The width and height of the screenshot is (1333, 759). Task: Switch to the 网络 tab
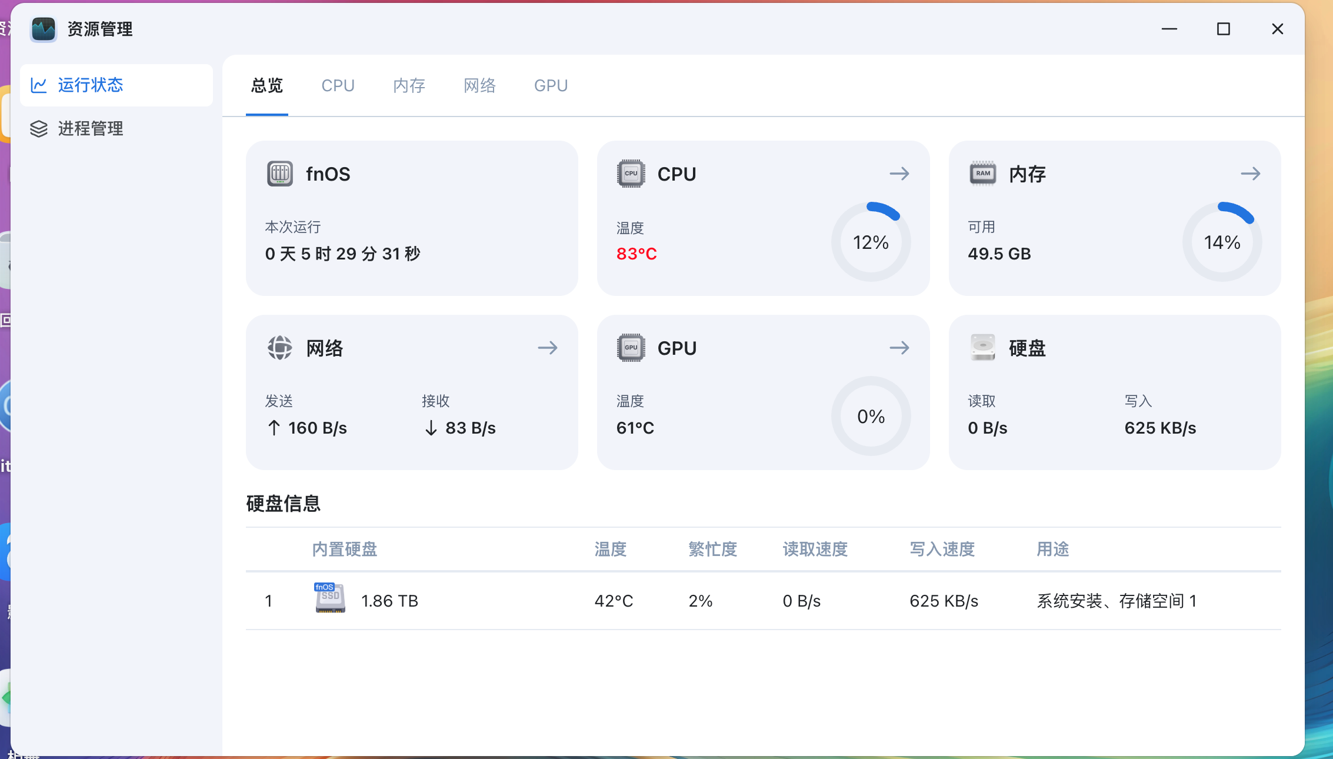click(479, 86)
